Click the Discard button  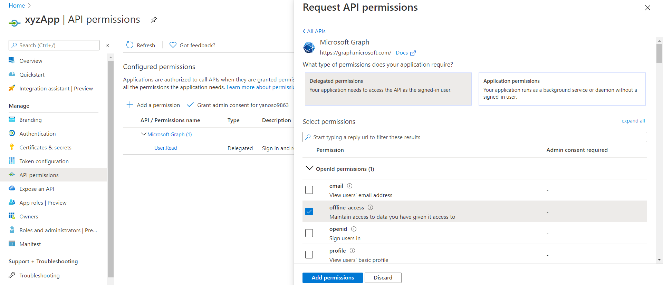[x=383, y=277]
